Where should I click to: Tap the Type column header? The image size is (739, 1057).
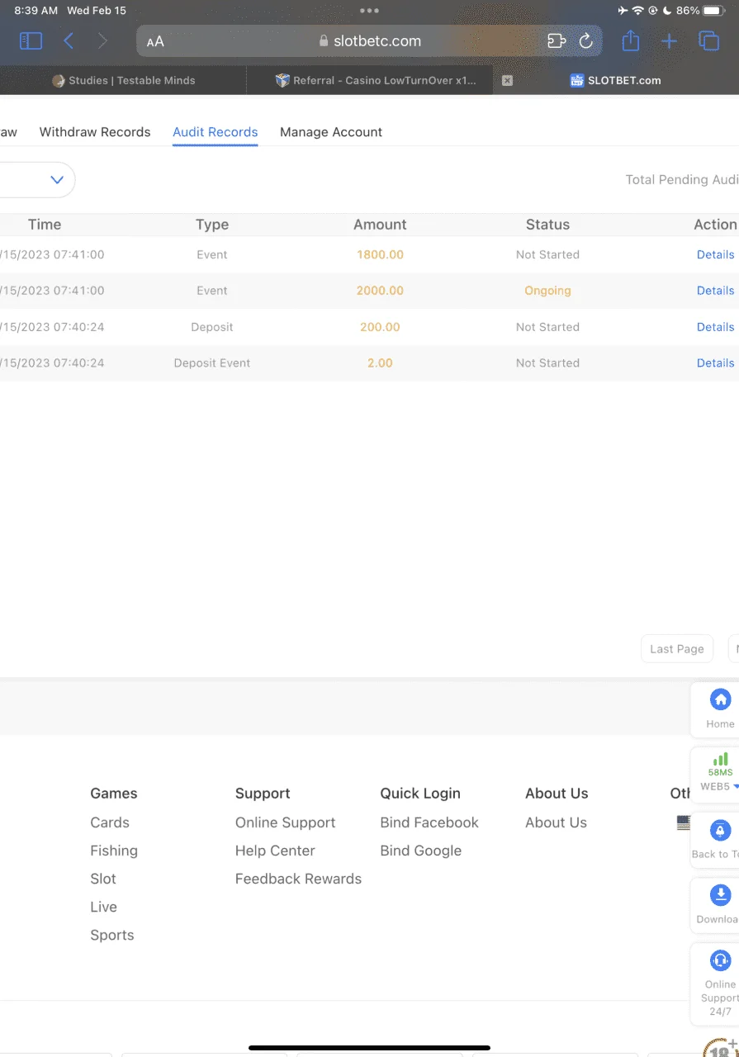pyautogui.click(x=212, y=225)
